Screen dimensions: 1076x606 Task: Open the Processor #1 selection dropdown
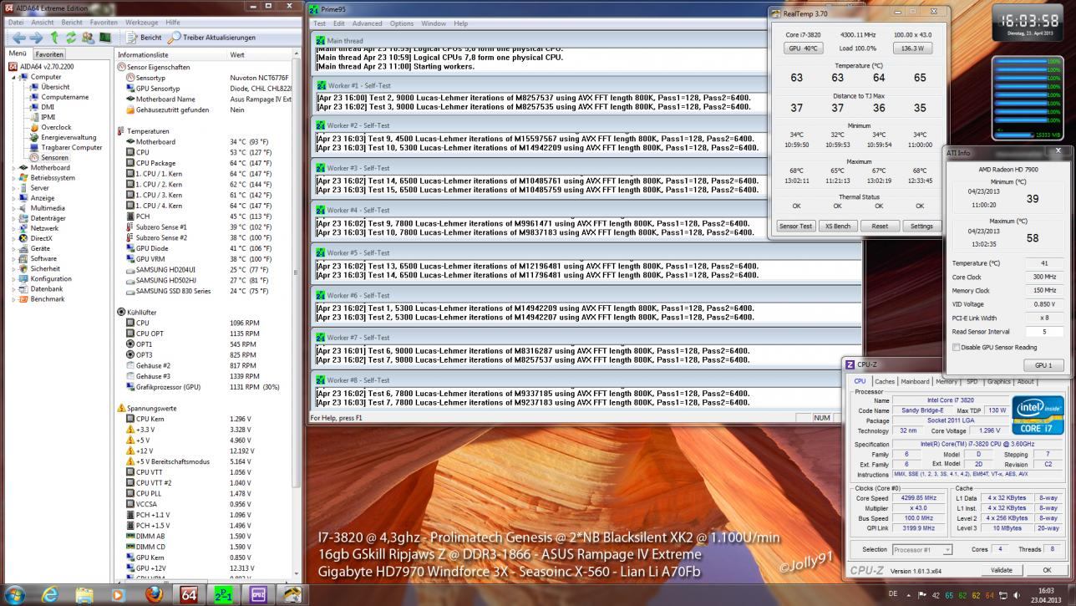click(x=922, y=549)
